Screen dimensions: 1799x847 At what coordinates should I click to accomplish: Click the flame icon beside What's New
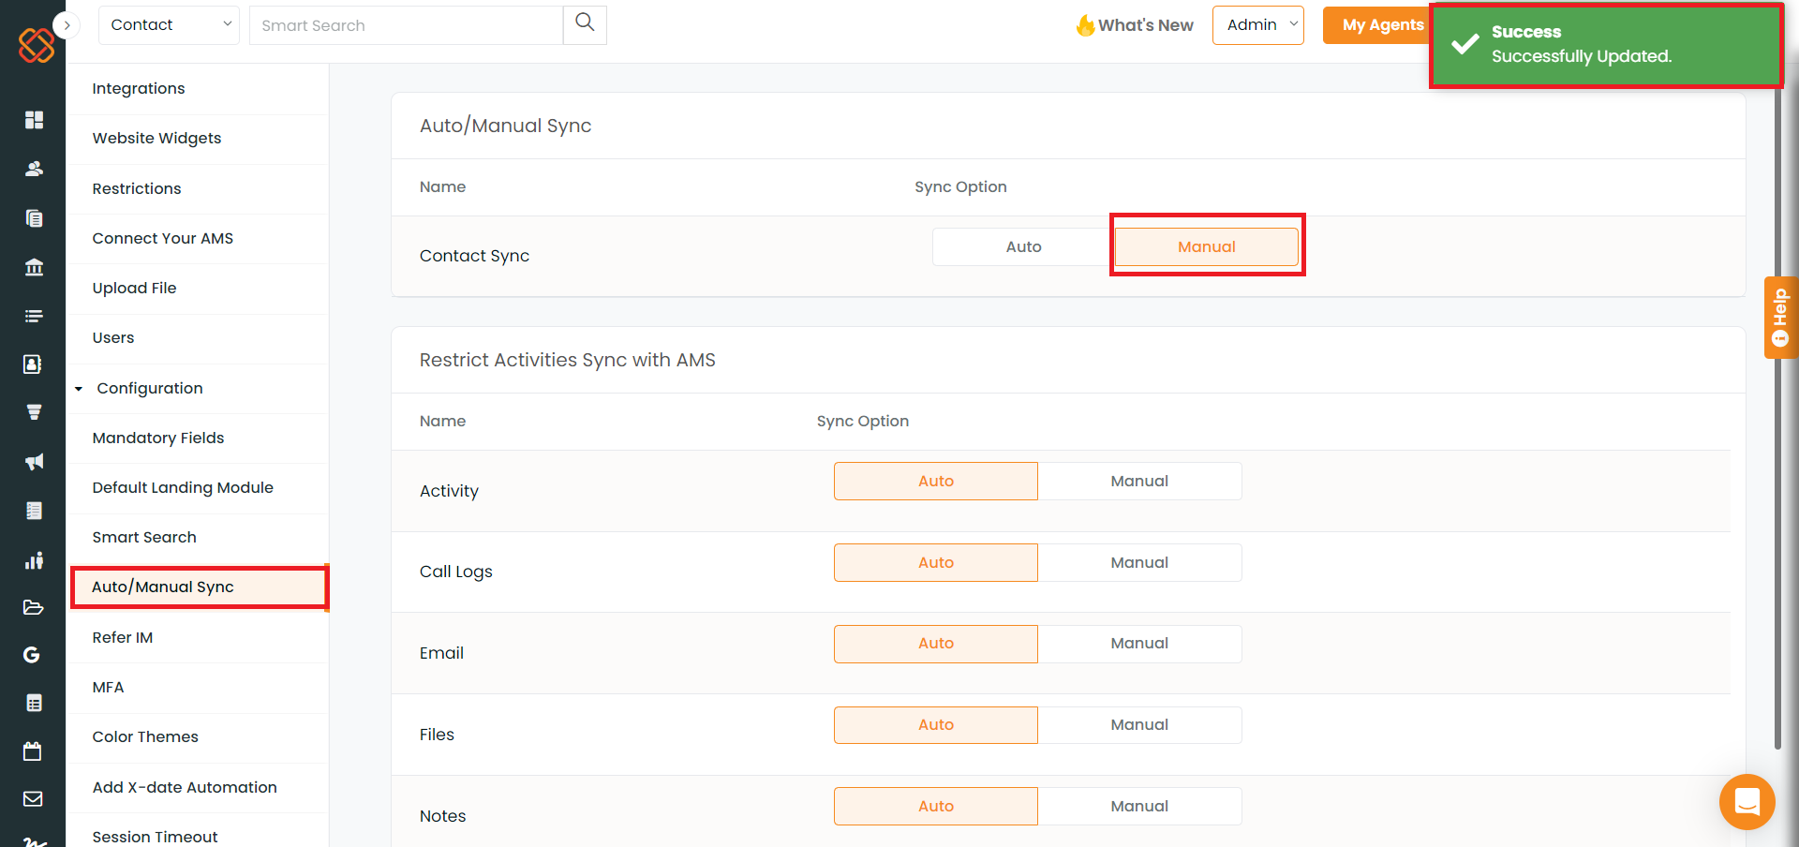[x=1085, y=25]
